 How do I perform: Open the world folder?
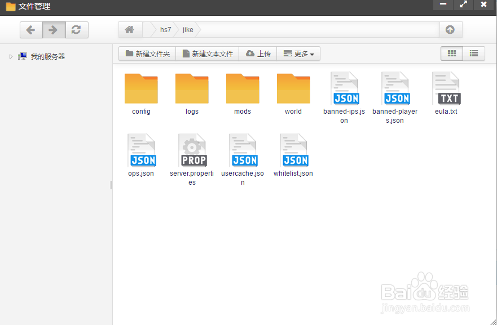click(x=293, y=88)
